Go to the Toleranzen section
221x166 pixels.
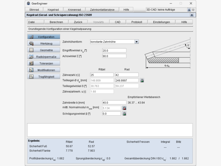click(43, 63)
